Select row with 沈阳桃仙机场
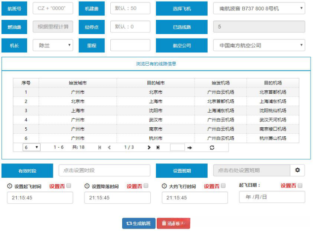Screen dimensions: 313x231 click(156, 111)
